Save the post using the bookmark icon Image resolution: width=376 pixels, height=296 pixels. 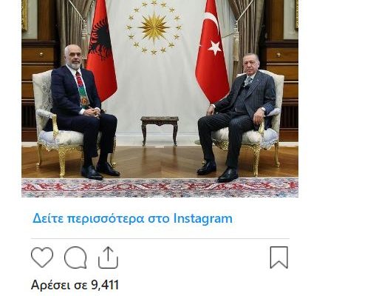tap(279, 258)
